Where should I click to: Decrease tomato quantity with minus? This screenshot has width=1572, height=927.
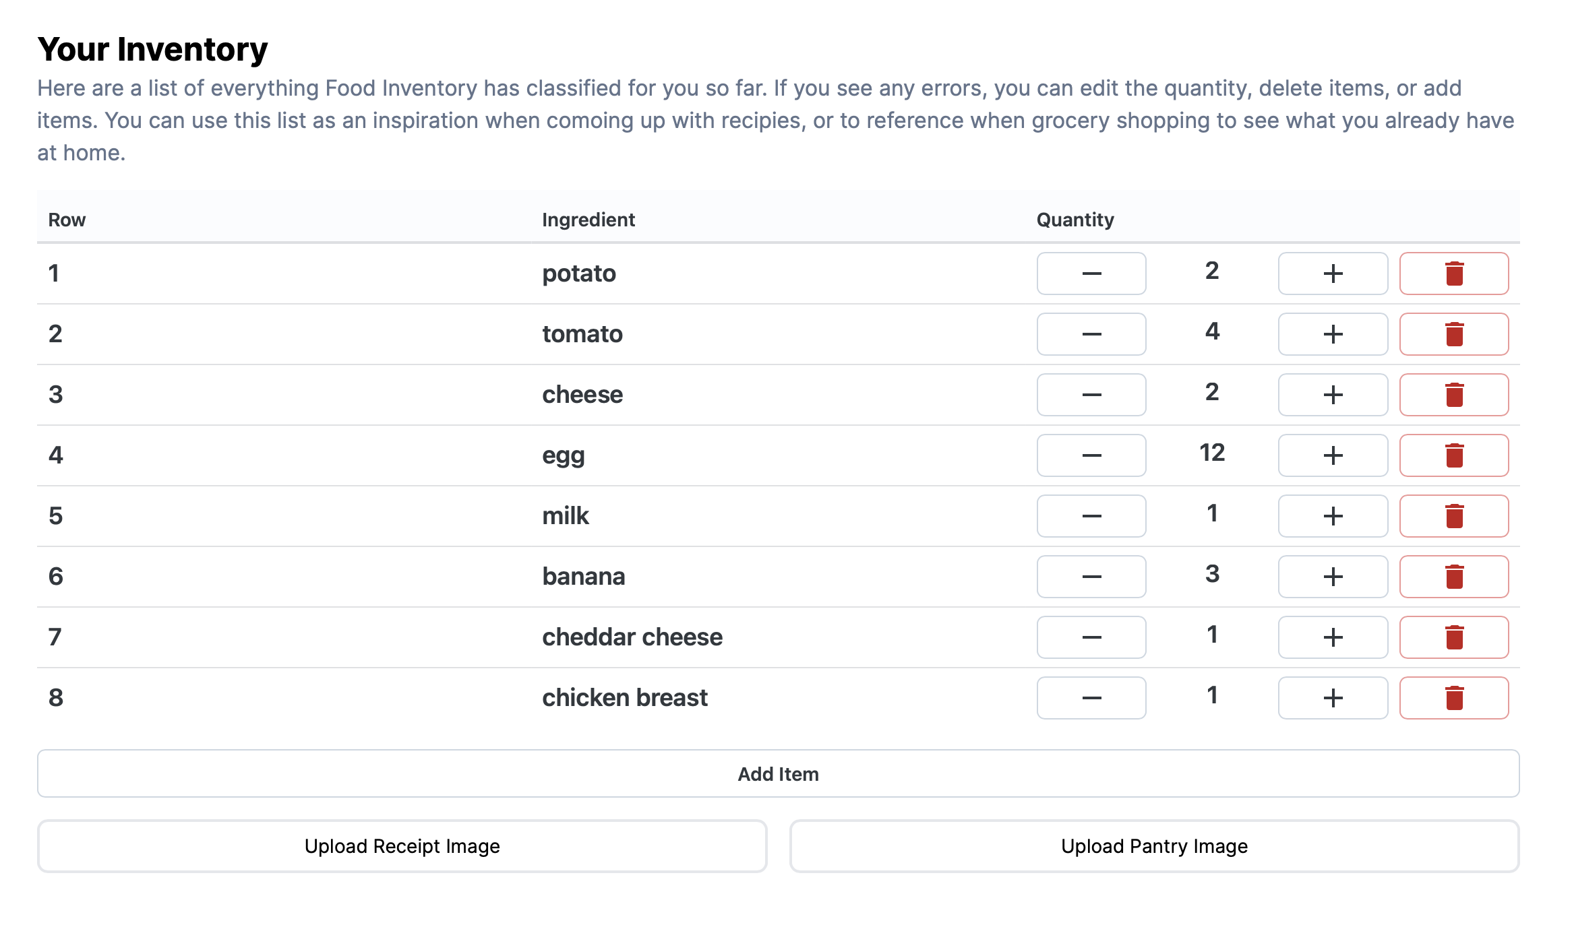[1091, 334]
